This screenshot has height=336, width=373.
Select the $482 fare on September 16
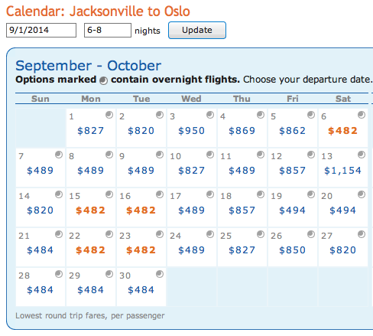coord(141,210)
